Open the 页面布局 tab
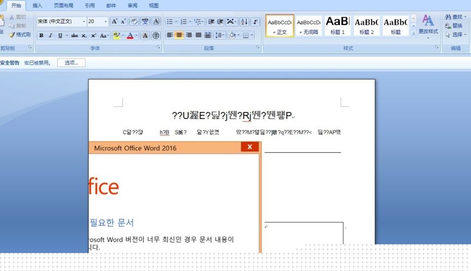 [64, 5]
